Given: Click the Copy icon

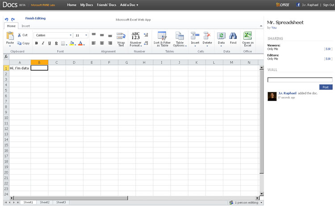Looking at the screenshot, I should coord(20,43).
